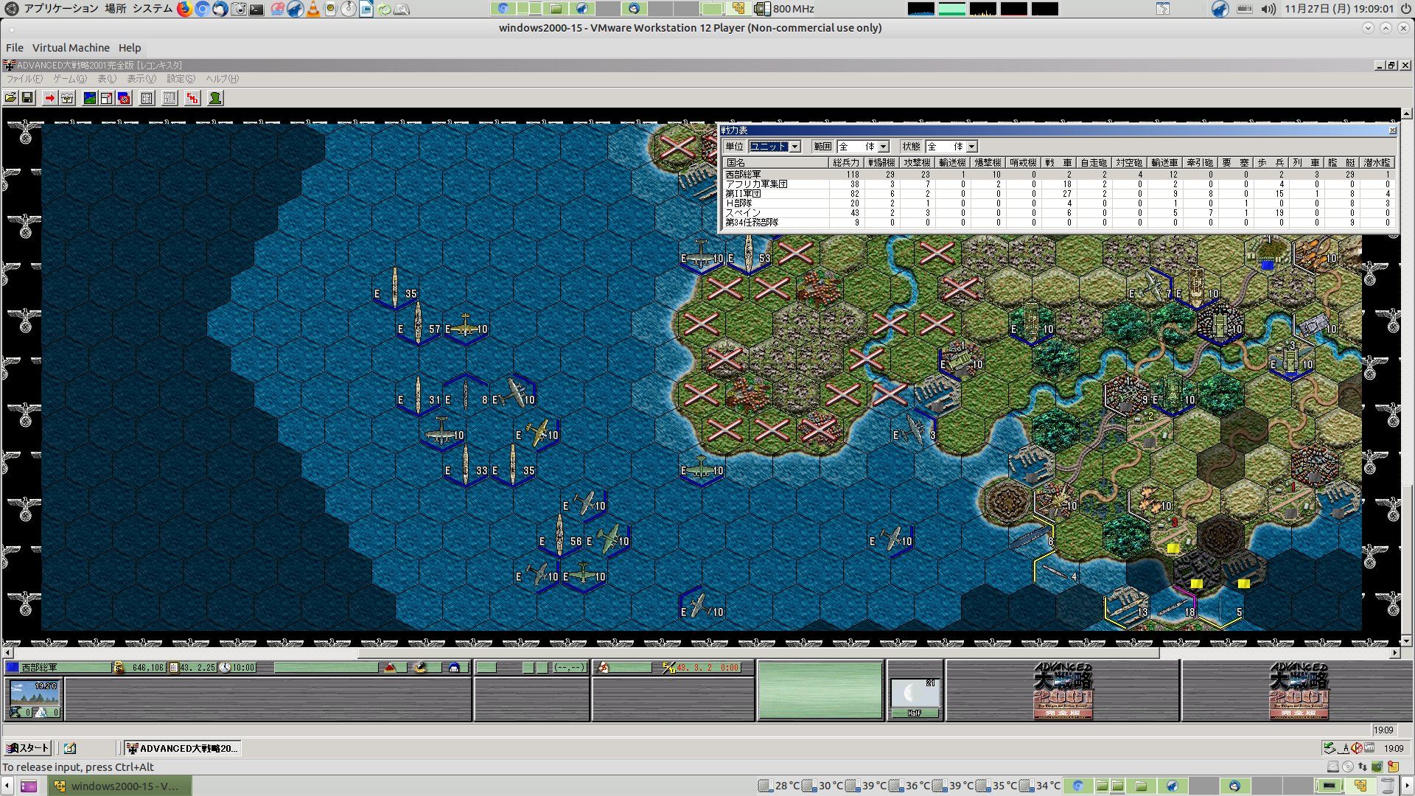1415x796 pixels.
Task: Click the window layout toolbar icon
Action: click(107, 98)
